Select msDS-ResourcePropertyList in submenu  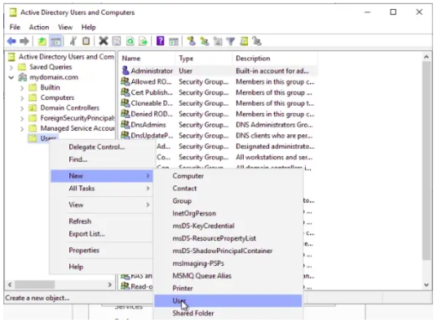(x=228, y=238)
